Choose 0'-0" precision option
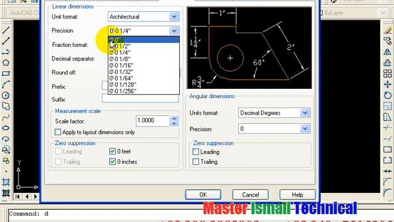 click(143, 39)
